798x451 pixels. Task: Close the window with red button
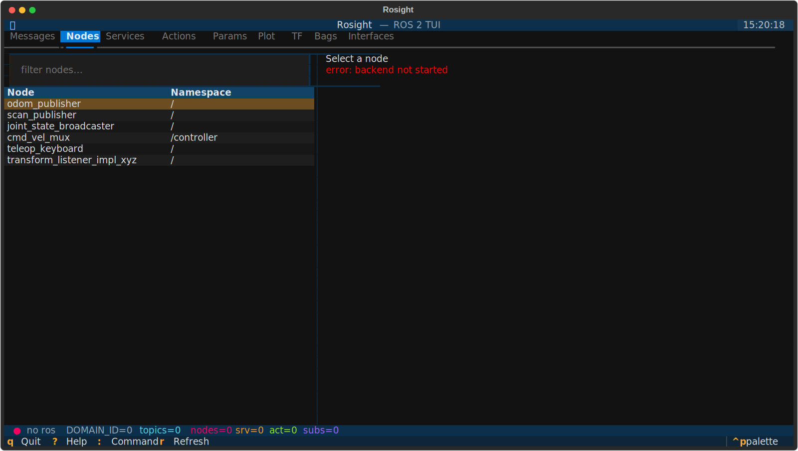12,10
